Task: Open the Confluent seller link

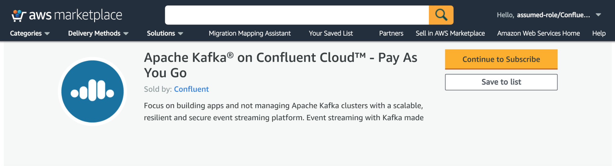Action: [191, 89]
